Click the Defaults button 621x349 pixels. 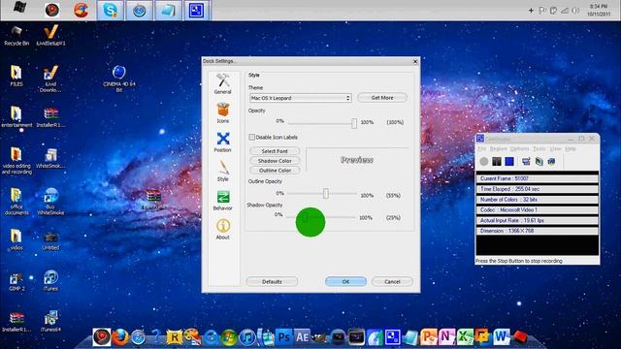point(272,282)
